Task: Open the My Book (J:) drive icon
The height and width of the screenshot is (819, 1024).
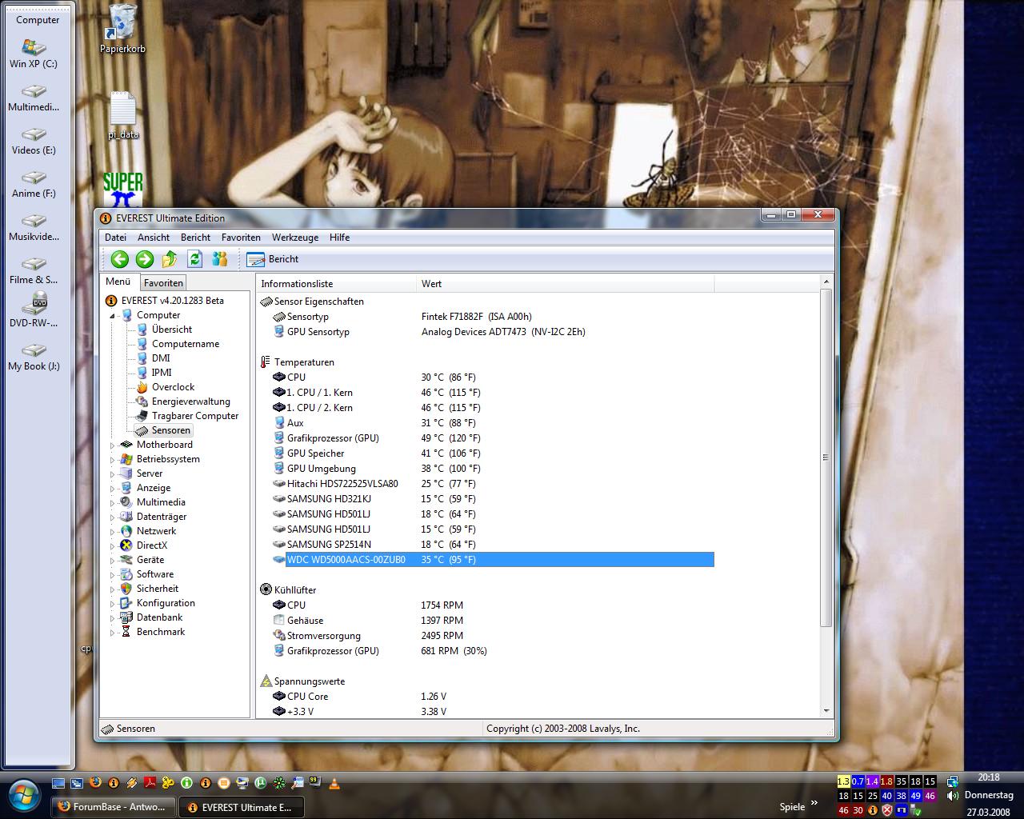Action: click(34, 357)
